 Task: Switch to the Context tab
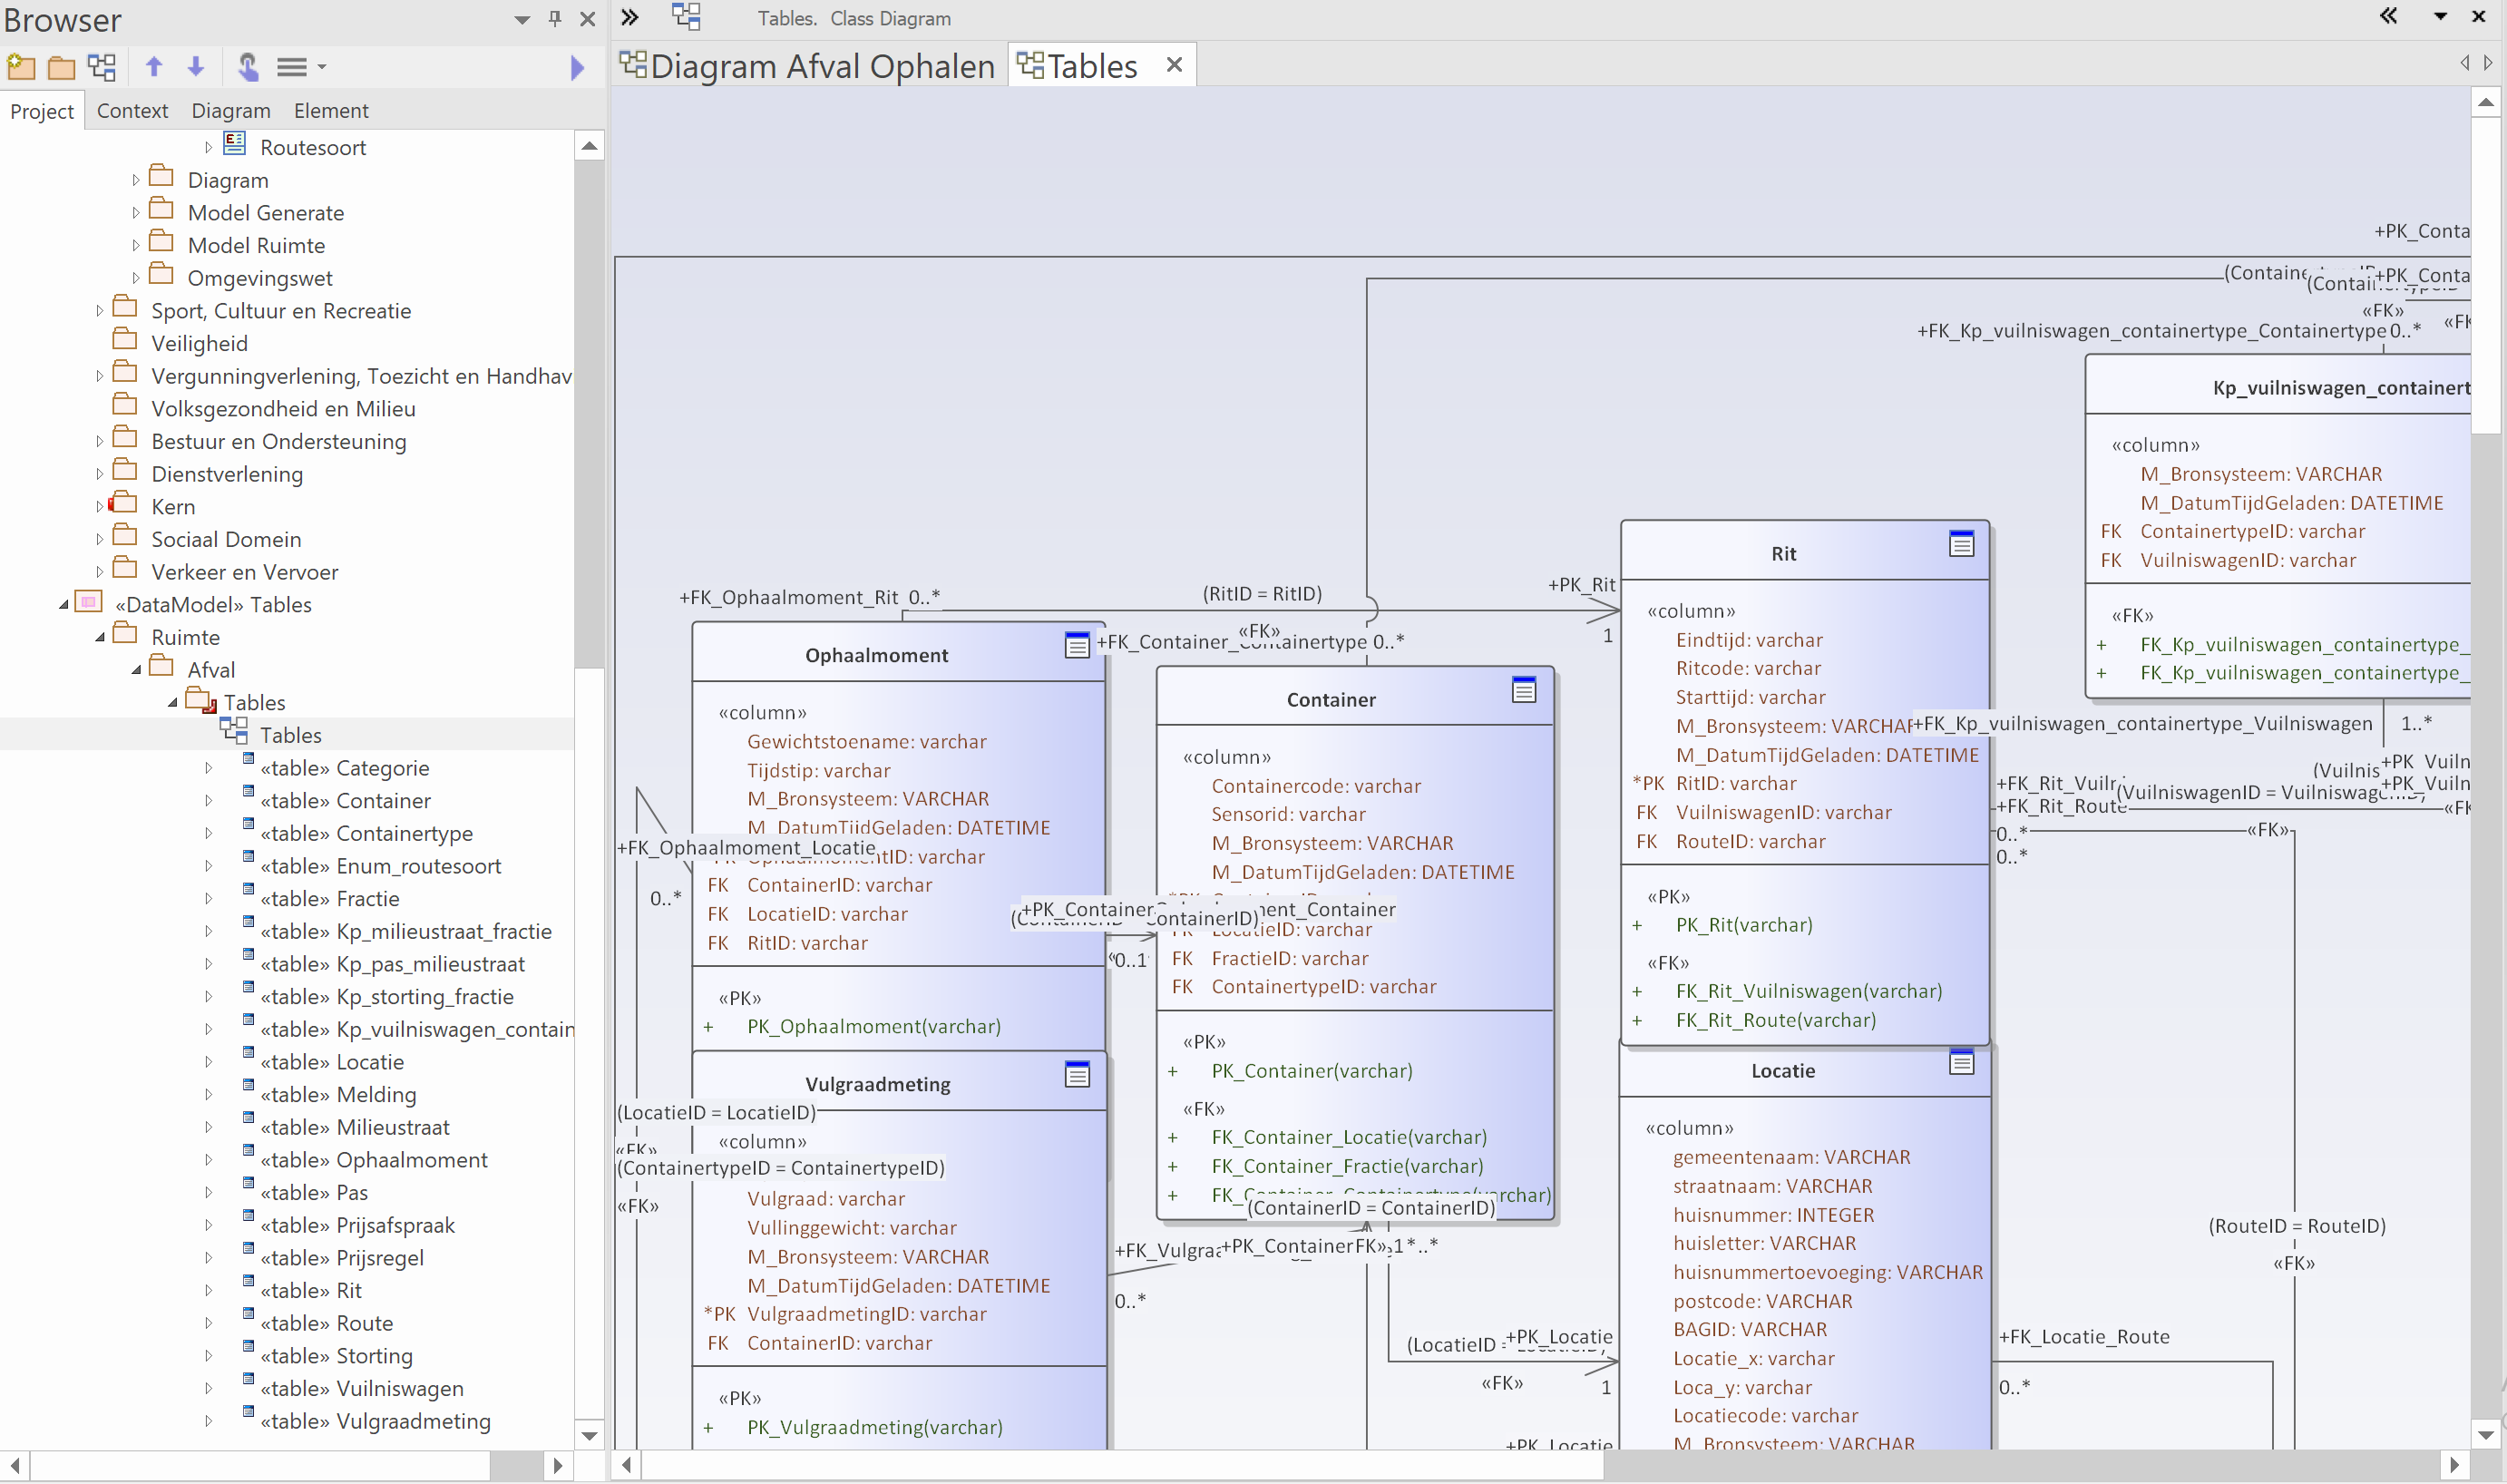(x=132, y=111)
